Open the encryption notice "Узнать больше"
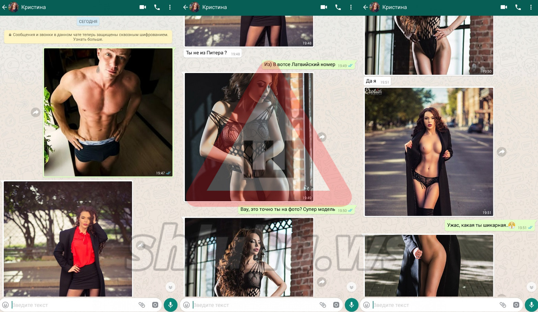 click(x=88, y=39)
